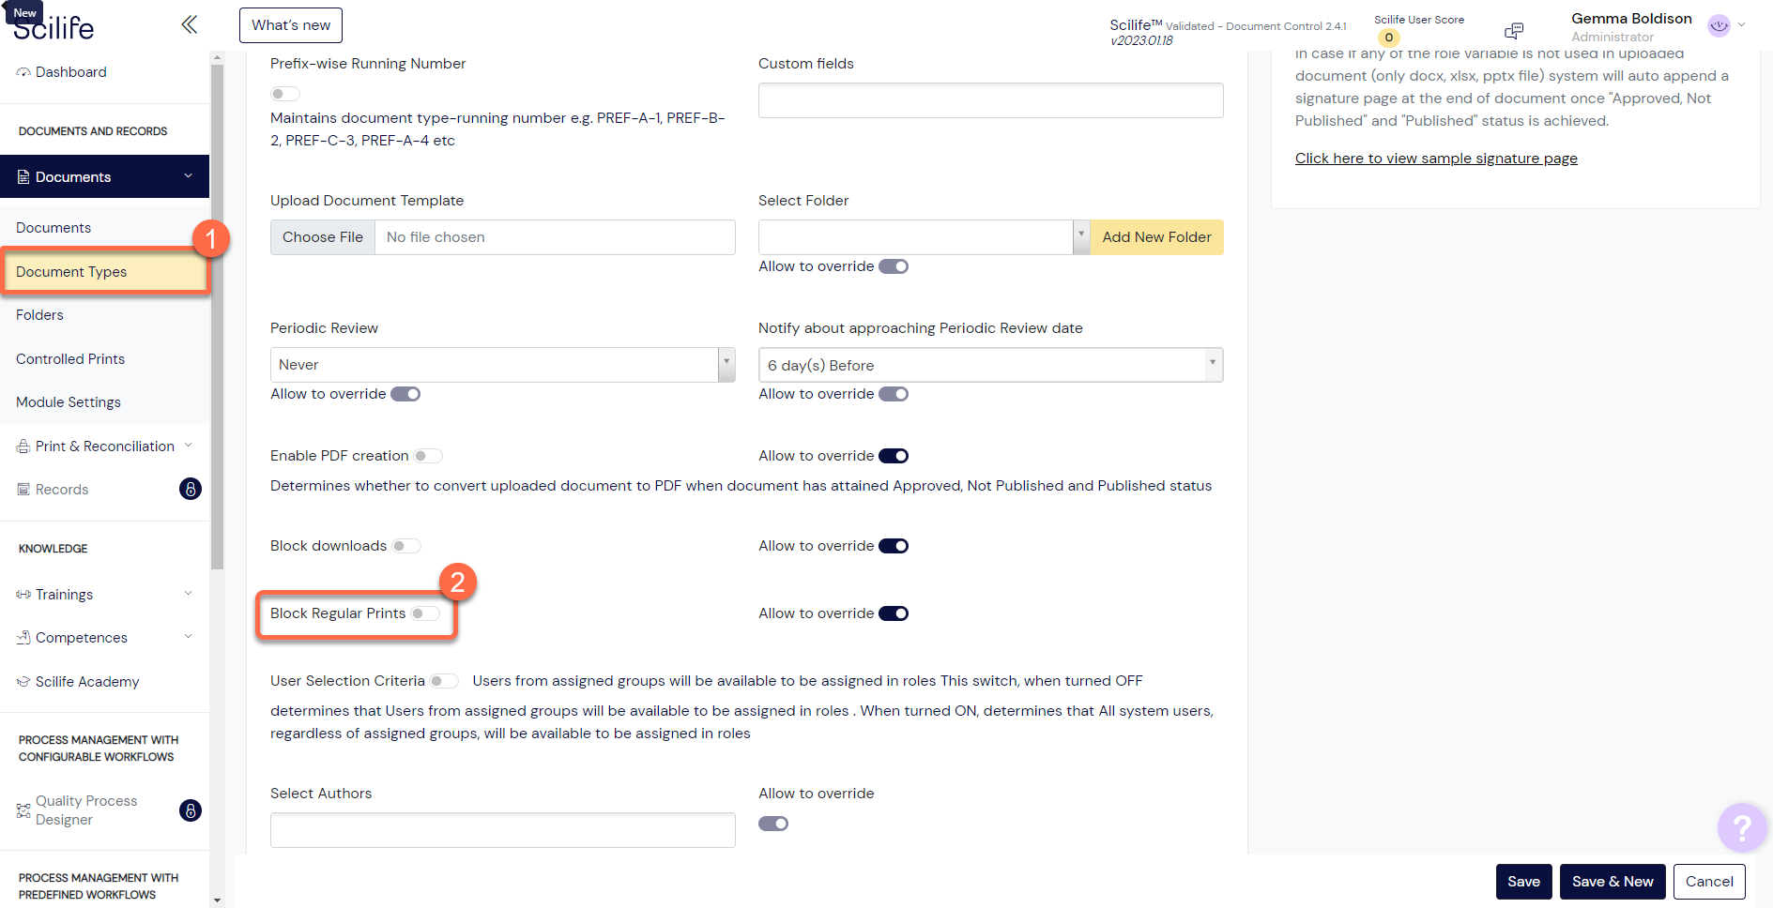Image resolution: width=1773 pixels, height=908 pixels.
Task: Open the chat messages icon in header
Action: point(1513,30)
